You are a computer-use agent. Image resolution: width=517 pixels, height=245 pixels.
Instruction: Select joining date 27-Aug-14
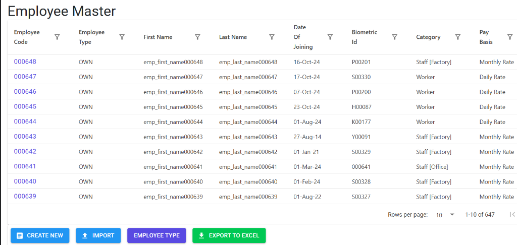pyautogui.click(x=307, y=137)
